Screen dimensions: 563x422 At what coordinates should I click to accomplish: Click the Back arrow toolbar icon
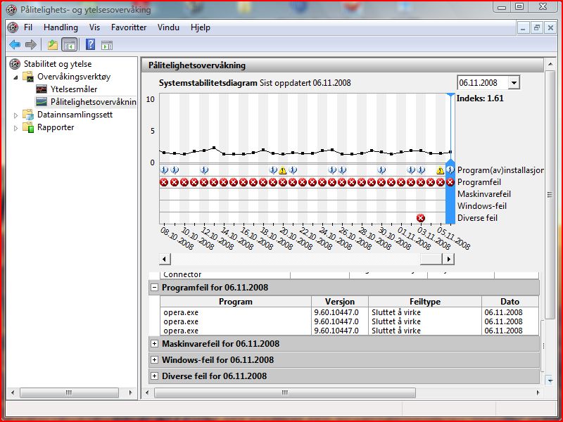tap(15, 45)
